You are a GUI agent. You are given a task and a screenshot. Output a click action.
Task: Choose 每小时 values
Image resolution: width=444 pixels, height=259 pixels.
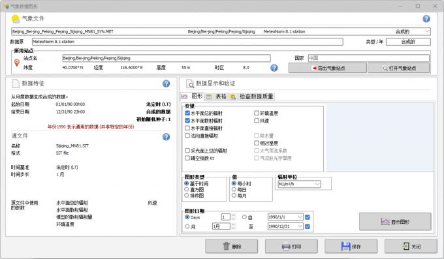(234, 183)
